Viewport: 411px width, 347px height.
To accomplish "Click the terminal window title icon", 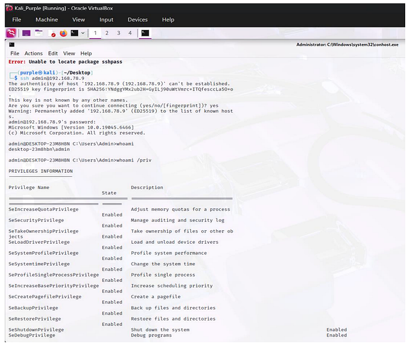I will [12, 45].
